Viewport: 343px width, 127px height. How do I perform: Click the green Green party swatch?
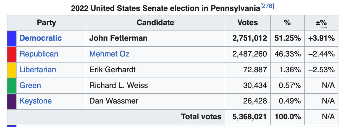(12, 86)
